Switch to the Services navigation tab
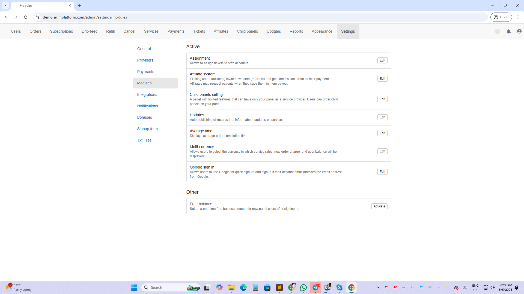Image resolution: width=524 pixels, height=294 pixels. 151,31
